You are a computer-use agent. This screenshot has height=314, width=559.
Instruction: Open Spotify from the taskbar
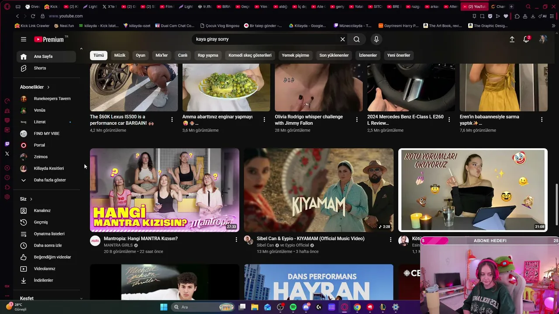[293, 307]
